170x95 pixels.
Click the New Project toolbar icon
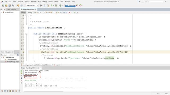[x=6, y=6]
